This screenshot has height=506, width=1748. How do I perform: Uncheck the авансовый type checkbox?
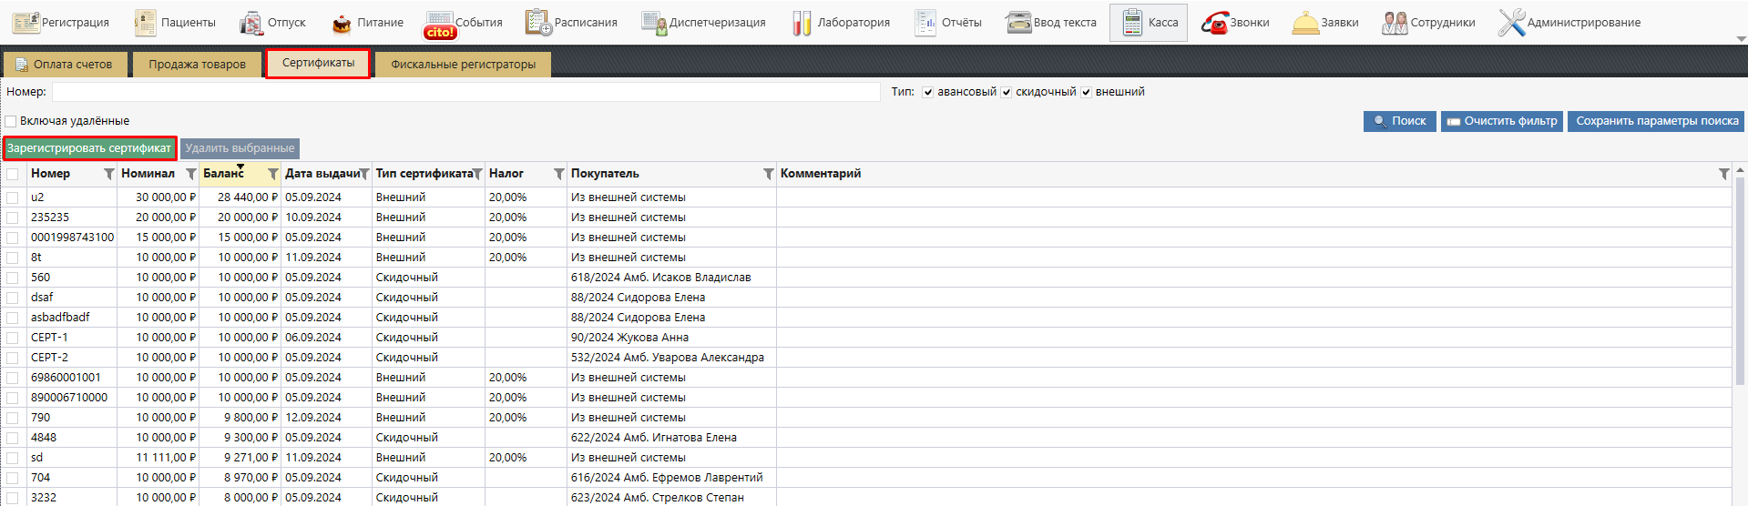[x=927, y=92]
